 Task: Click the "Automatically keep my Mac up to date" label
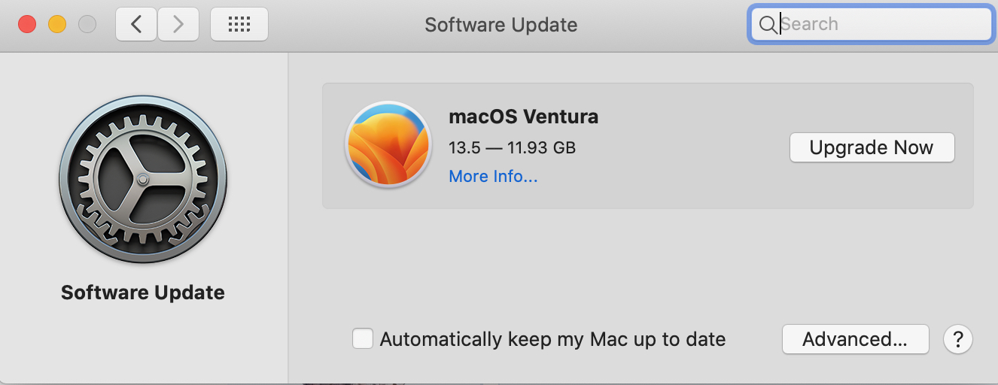tap(552, 339)
